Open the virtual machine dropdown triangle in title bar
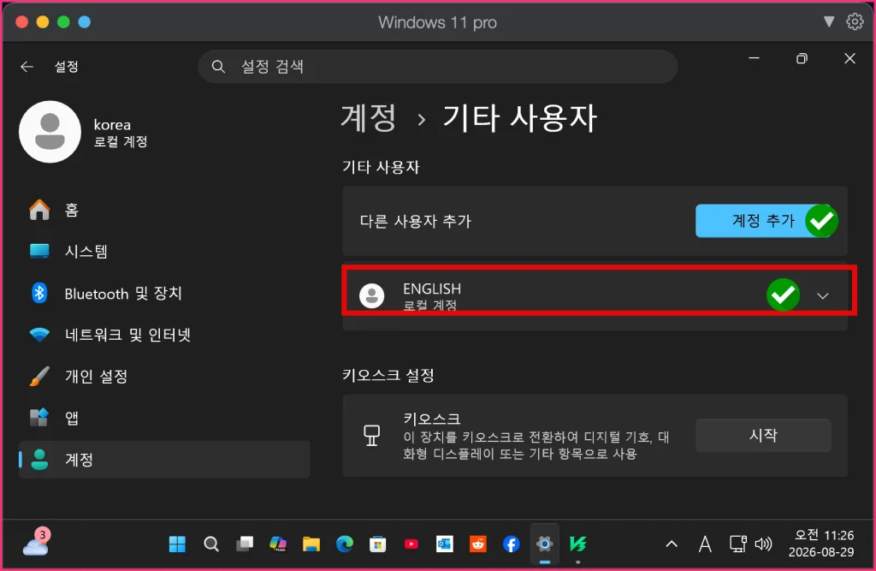Viewport: 876px width, 571px height. tap(828, 21)
